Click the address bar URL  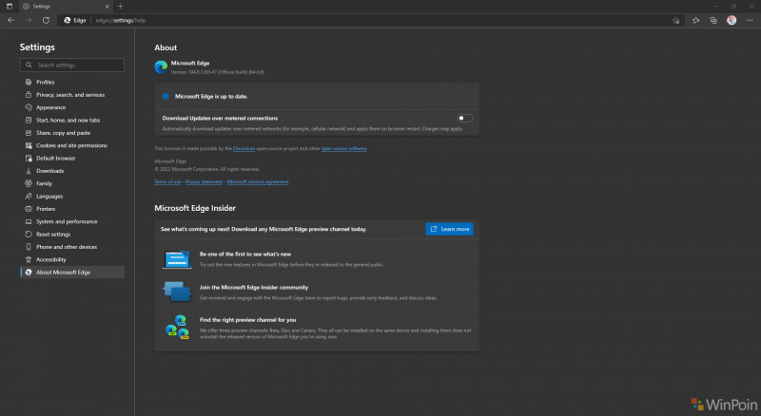pos(121,20)
